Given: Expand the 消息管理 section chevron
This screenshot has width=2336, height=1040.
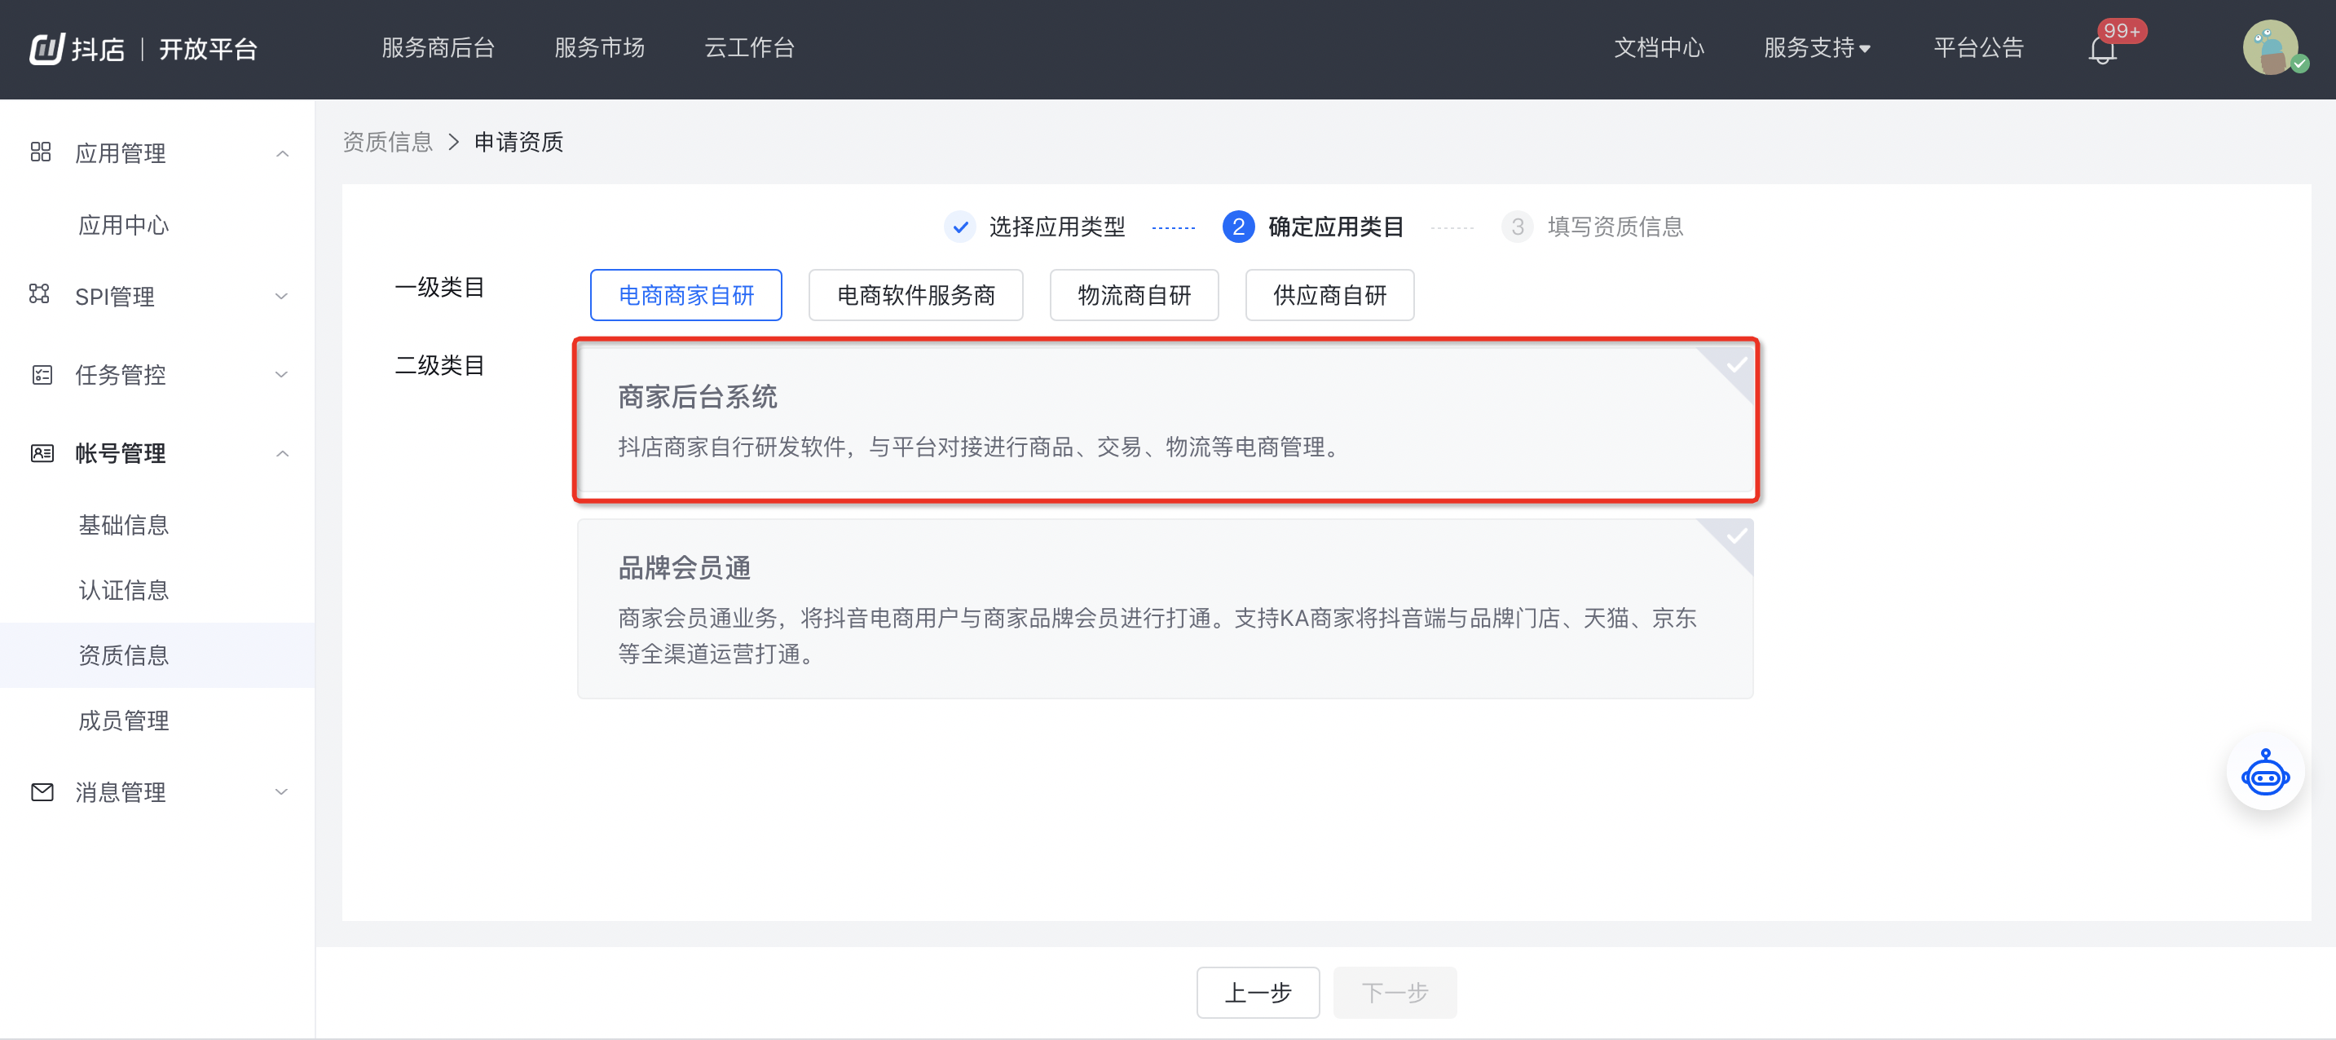Looking at the screenshot, I should coord(282,791).
